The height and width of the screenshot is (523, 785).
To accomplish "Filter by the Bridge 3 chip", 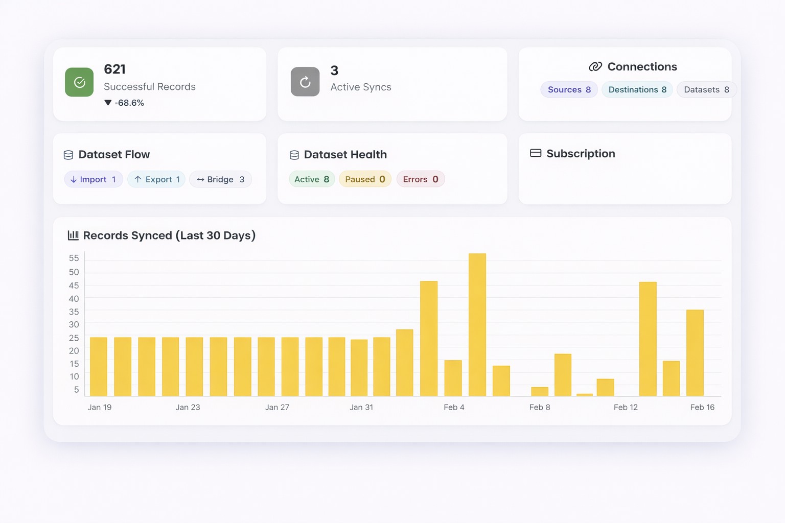I will (220, 179).
